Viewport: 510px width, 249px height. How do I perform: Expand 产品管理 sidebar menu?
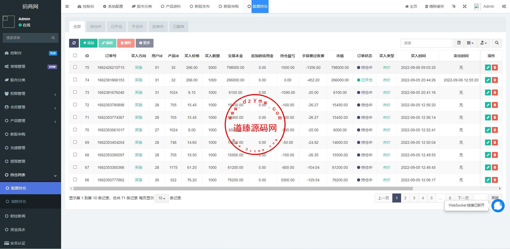pos(31,121)
